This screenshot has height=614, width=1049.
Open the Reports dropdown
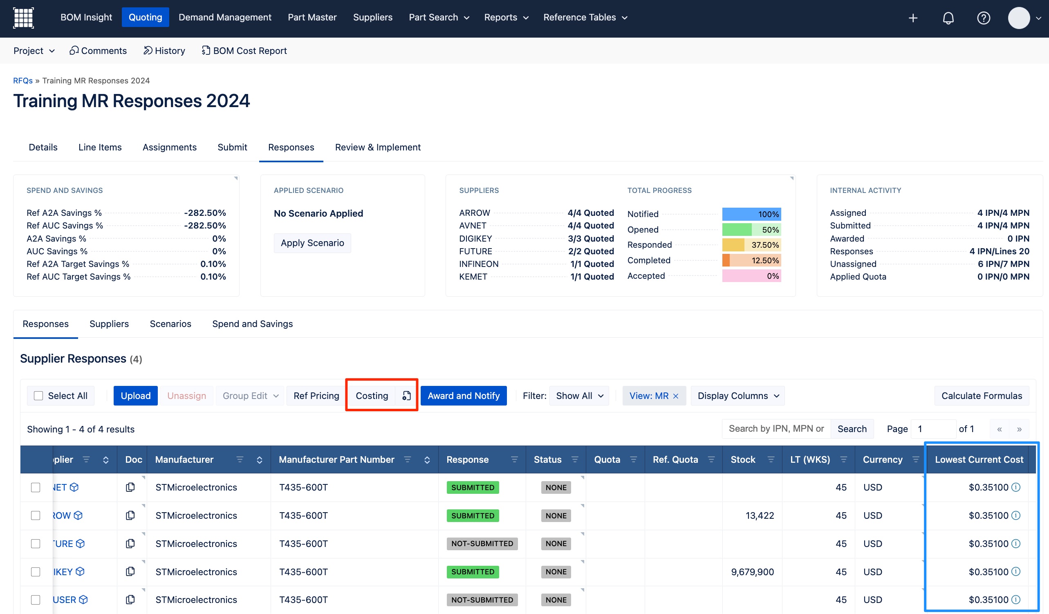[x=506, y=17]
